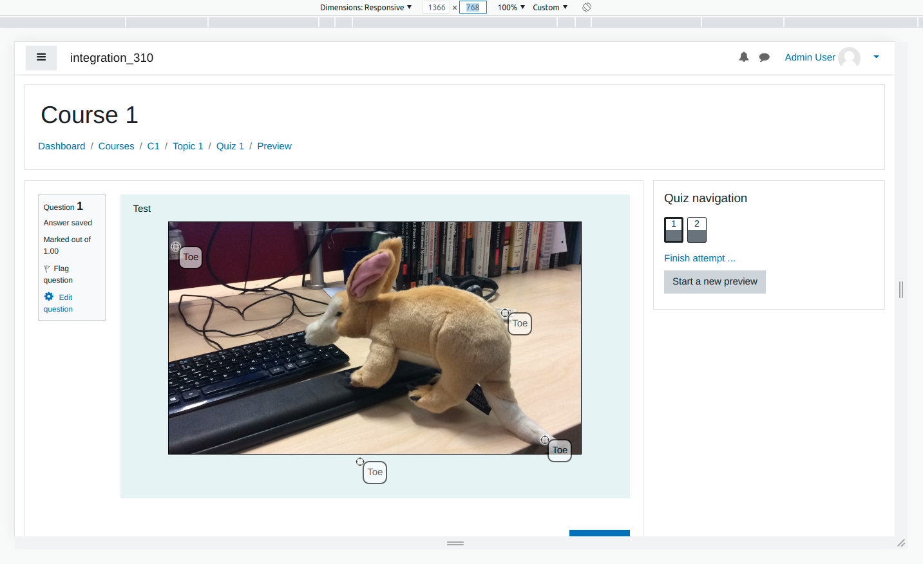Expand the user menu caret
Viewport: 923px width, 564px height.
coord(876,57)
